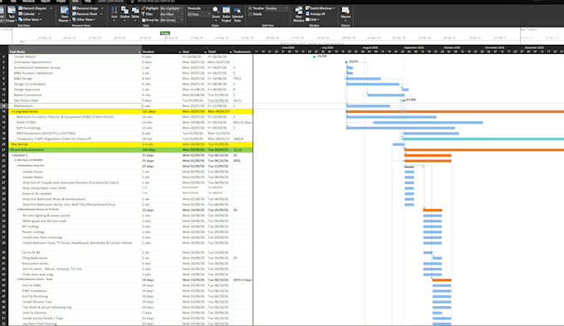Collapse Refurbishment Works - Finals group

[17, 279]
